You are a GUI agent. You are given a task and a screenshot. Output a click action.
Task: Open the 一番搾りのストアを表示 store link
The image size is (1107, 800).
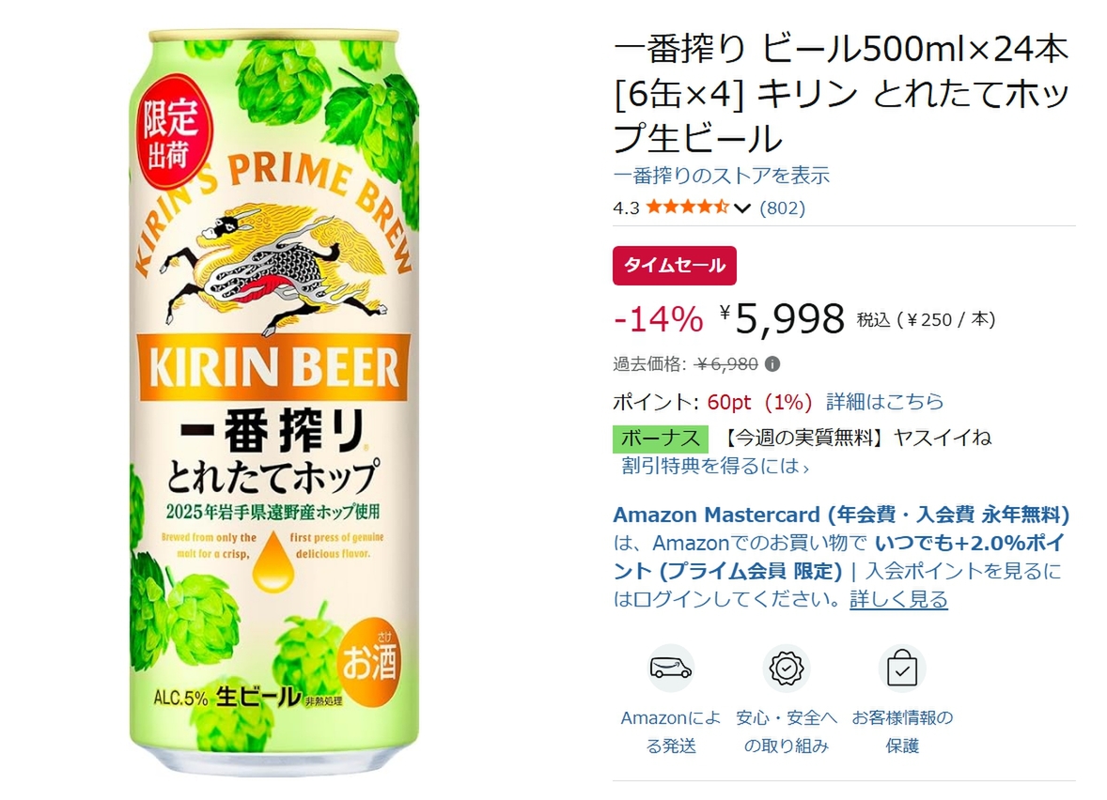pos(721,175)
